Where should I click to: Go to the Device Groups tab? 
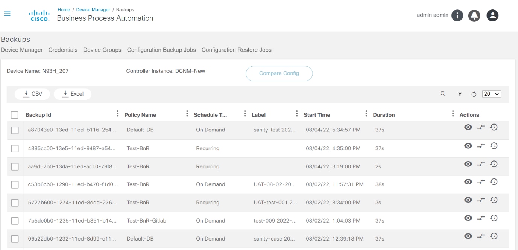point(102,50)
